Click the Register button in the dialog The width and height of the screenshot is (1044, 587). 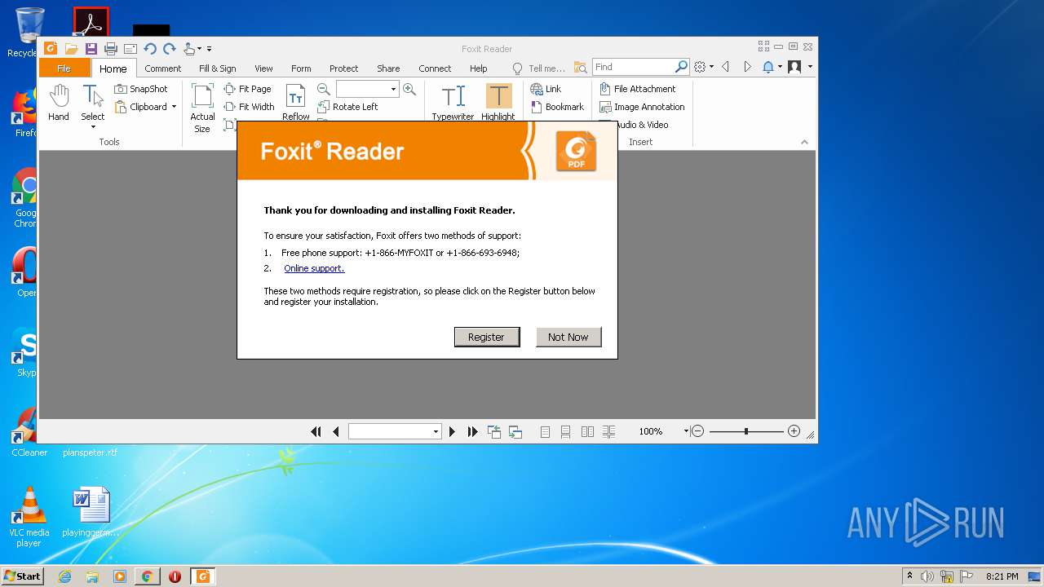[487, 337]
